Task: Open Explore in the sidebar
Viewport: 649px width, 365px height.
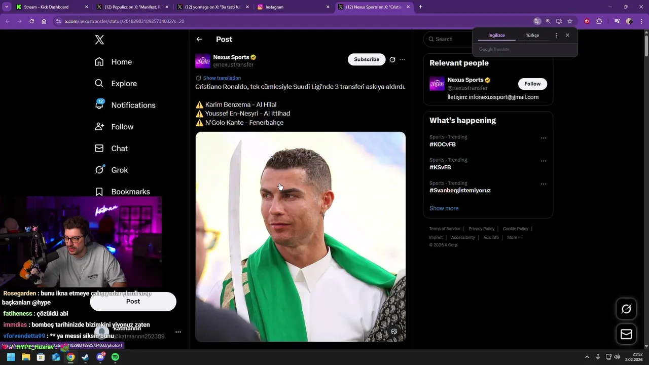Action: 116,84
